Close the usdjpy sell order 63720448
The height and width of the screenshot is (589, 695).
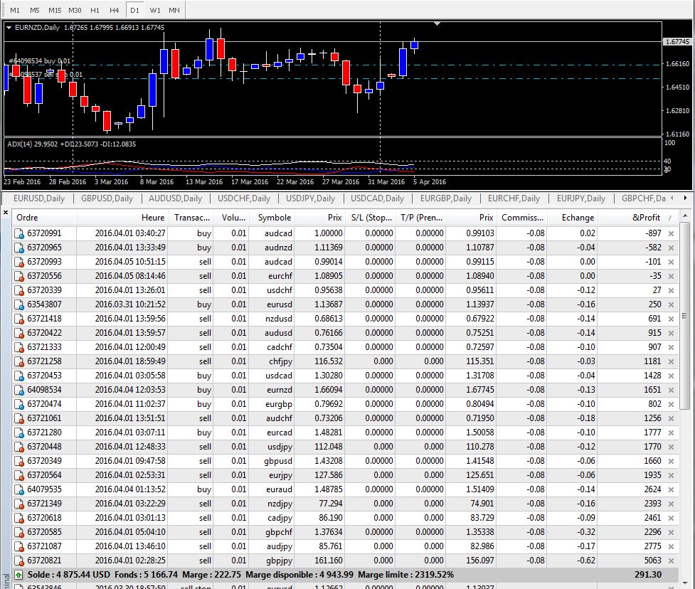671,447
